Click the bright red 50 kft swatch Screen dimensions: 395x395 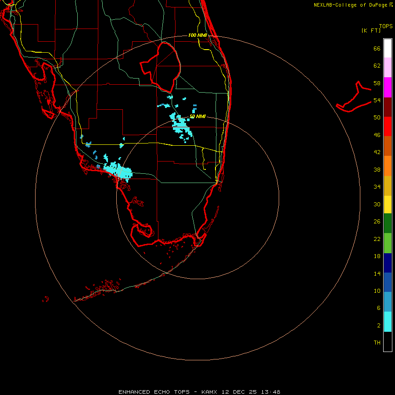tap(388, 126)
